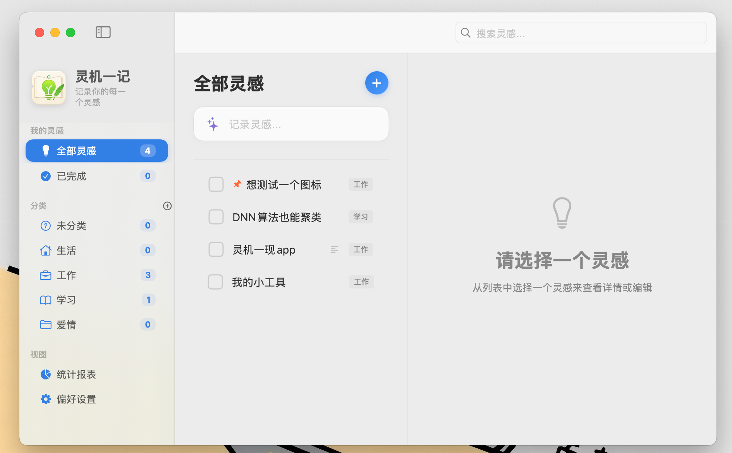
Task: Click the pin icon on 想测试一个图标
Action: [x=237, y=184]
